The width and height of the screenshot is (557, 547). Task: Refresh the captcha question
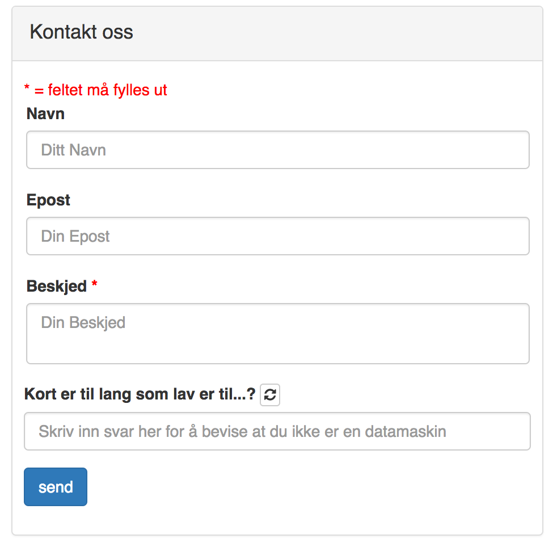tap(270, 395)
